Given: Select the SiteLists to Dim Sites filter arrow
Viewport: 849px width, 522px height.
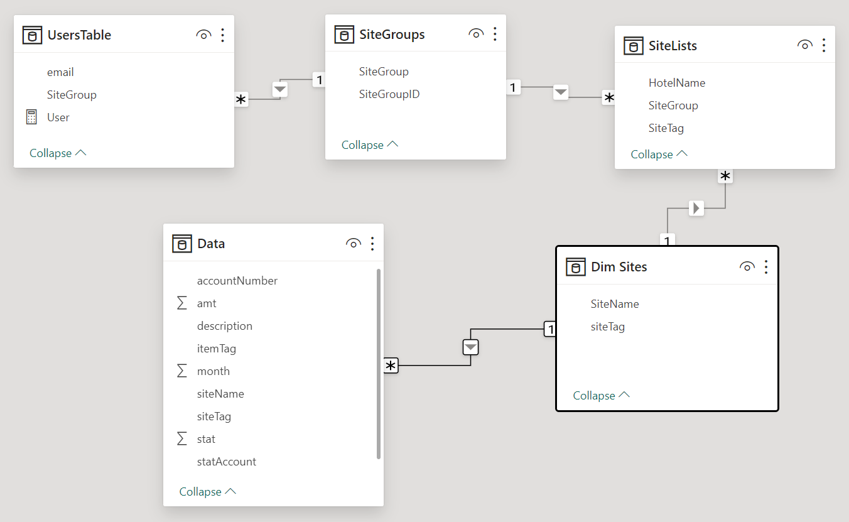Looking at the screenshot, I should pos(696,208).
